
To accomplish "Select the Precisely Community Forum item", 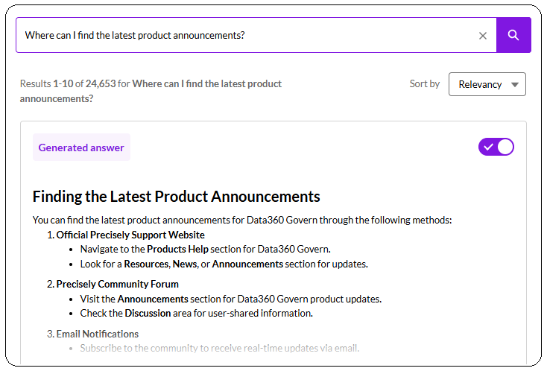I will pos(117,284).
